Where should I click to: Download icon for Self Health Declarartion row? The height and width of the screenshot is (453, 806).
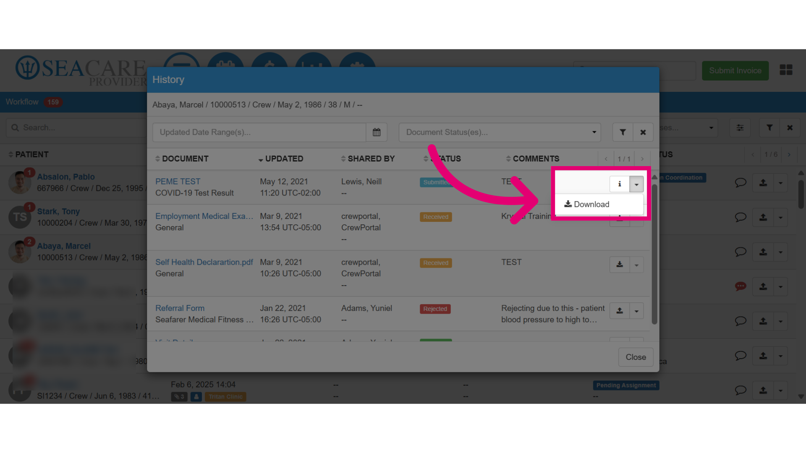(x=620, y=265)
